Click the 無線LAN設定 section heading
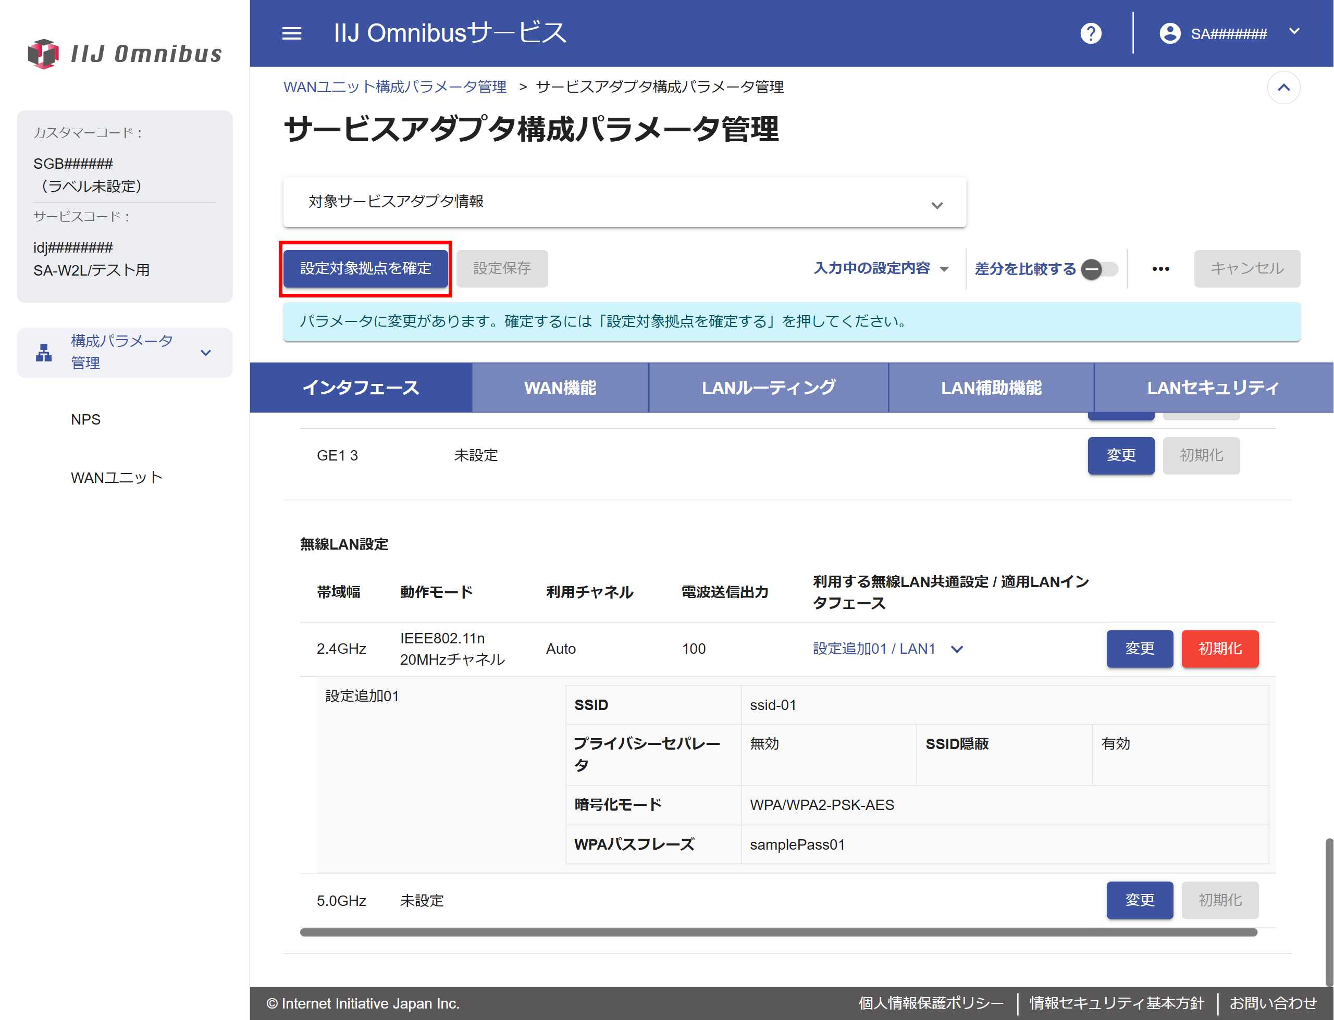Image resolution: width=1334 pixels, height=1020 pixels. pyautogui.click(x=344, y=544)
